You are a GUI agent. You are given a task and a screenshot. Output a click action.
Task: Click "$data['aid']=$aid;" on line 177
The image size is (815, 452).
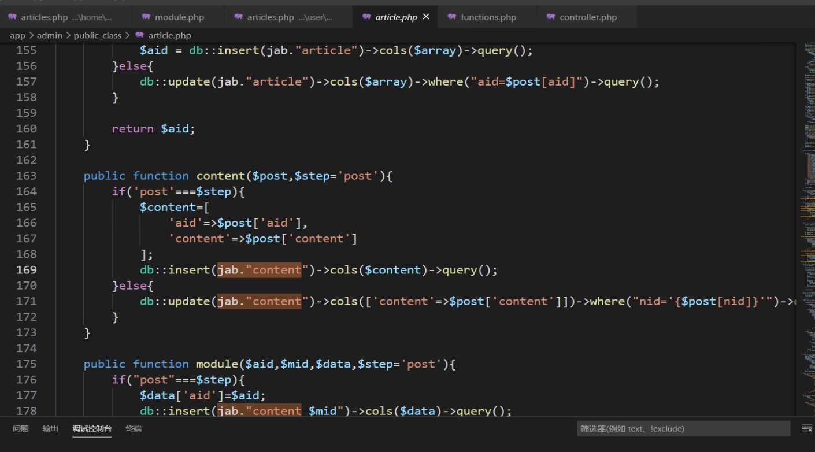click(203, 395)
